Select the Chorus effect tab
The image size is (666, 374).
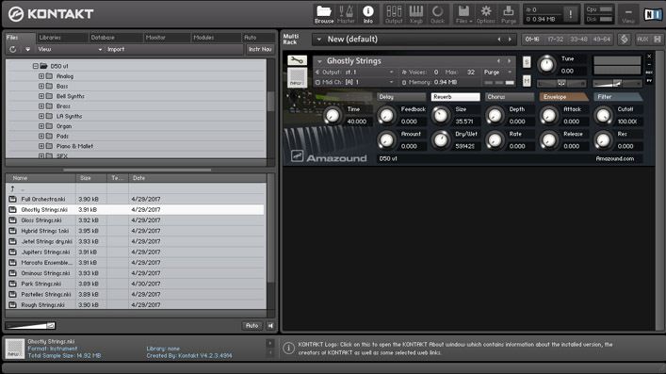pyautogui.click(x=510, y=97)
